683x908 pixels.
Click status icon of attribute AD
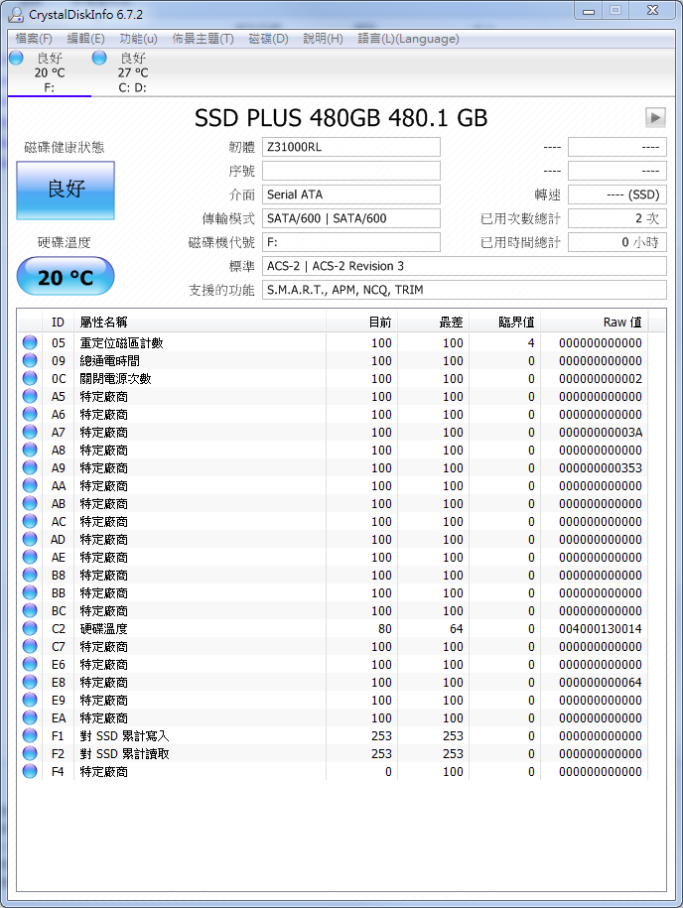[x=30, y=540]
